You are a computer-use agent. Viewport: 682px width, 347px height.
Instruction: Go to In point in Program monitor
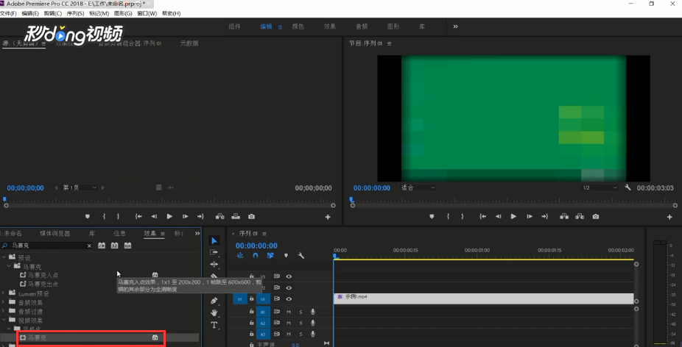[x=482, y=216]
